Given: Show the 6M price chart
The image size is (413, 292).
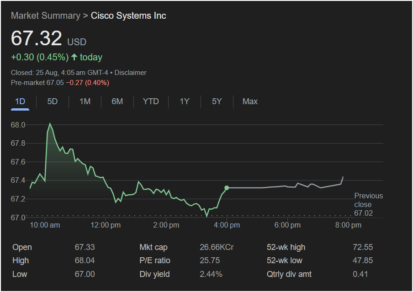Looking at the screenshot, I should (117, 101).
